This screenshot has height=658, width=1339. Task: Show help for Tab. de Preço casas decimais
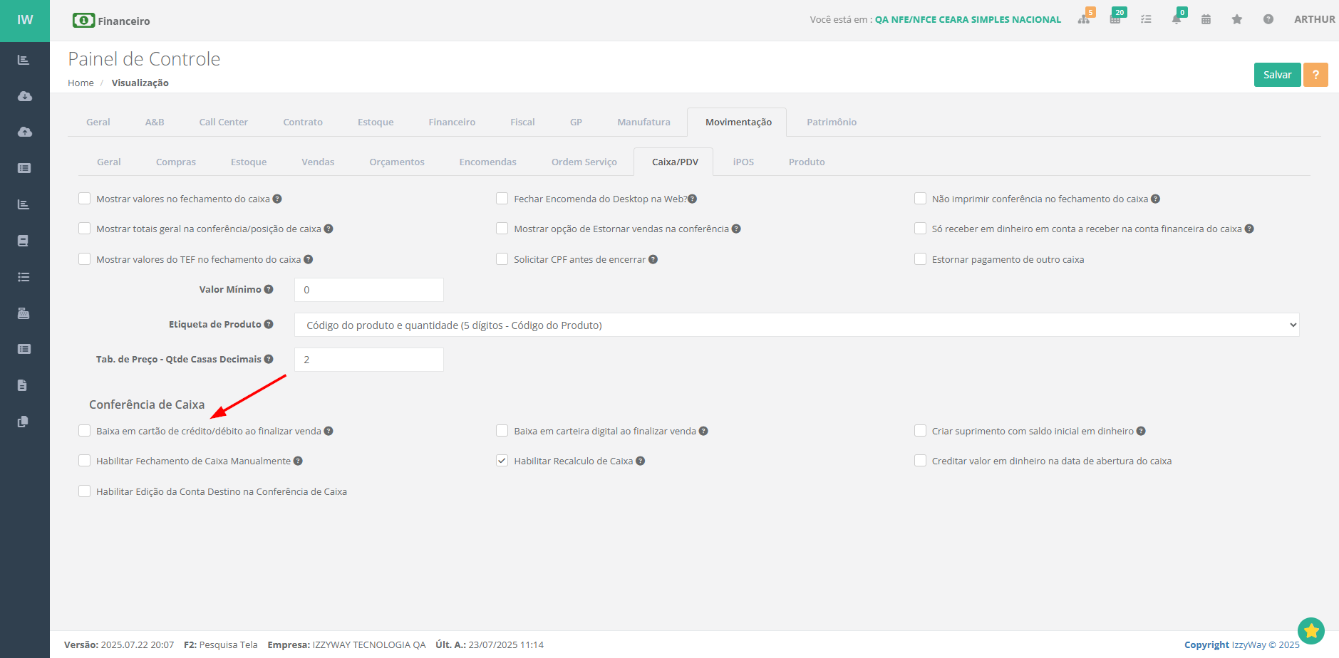[269, 359]
